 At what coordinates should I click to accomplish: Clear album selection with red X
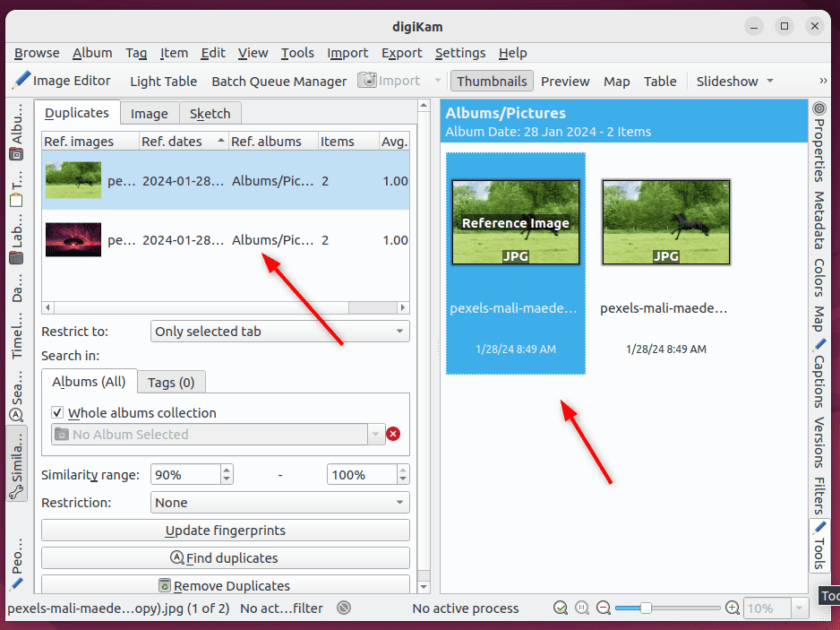tap(393, 434)
